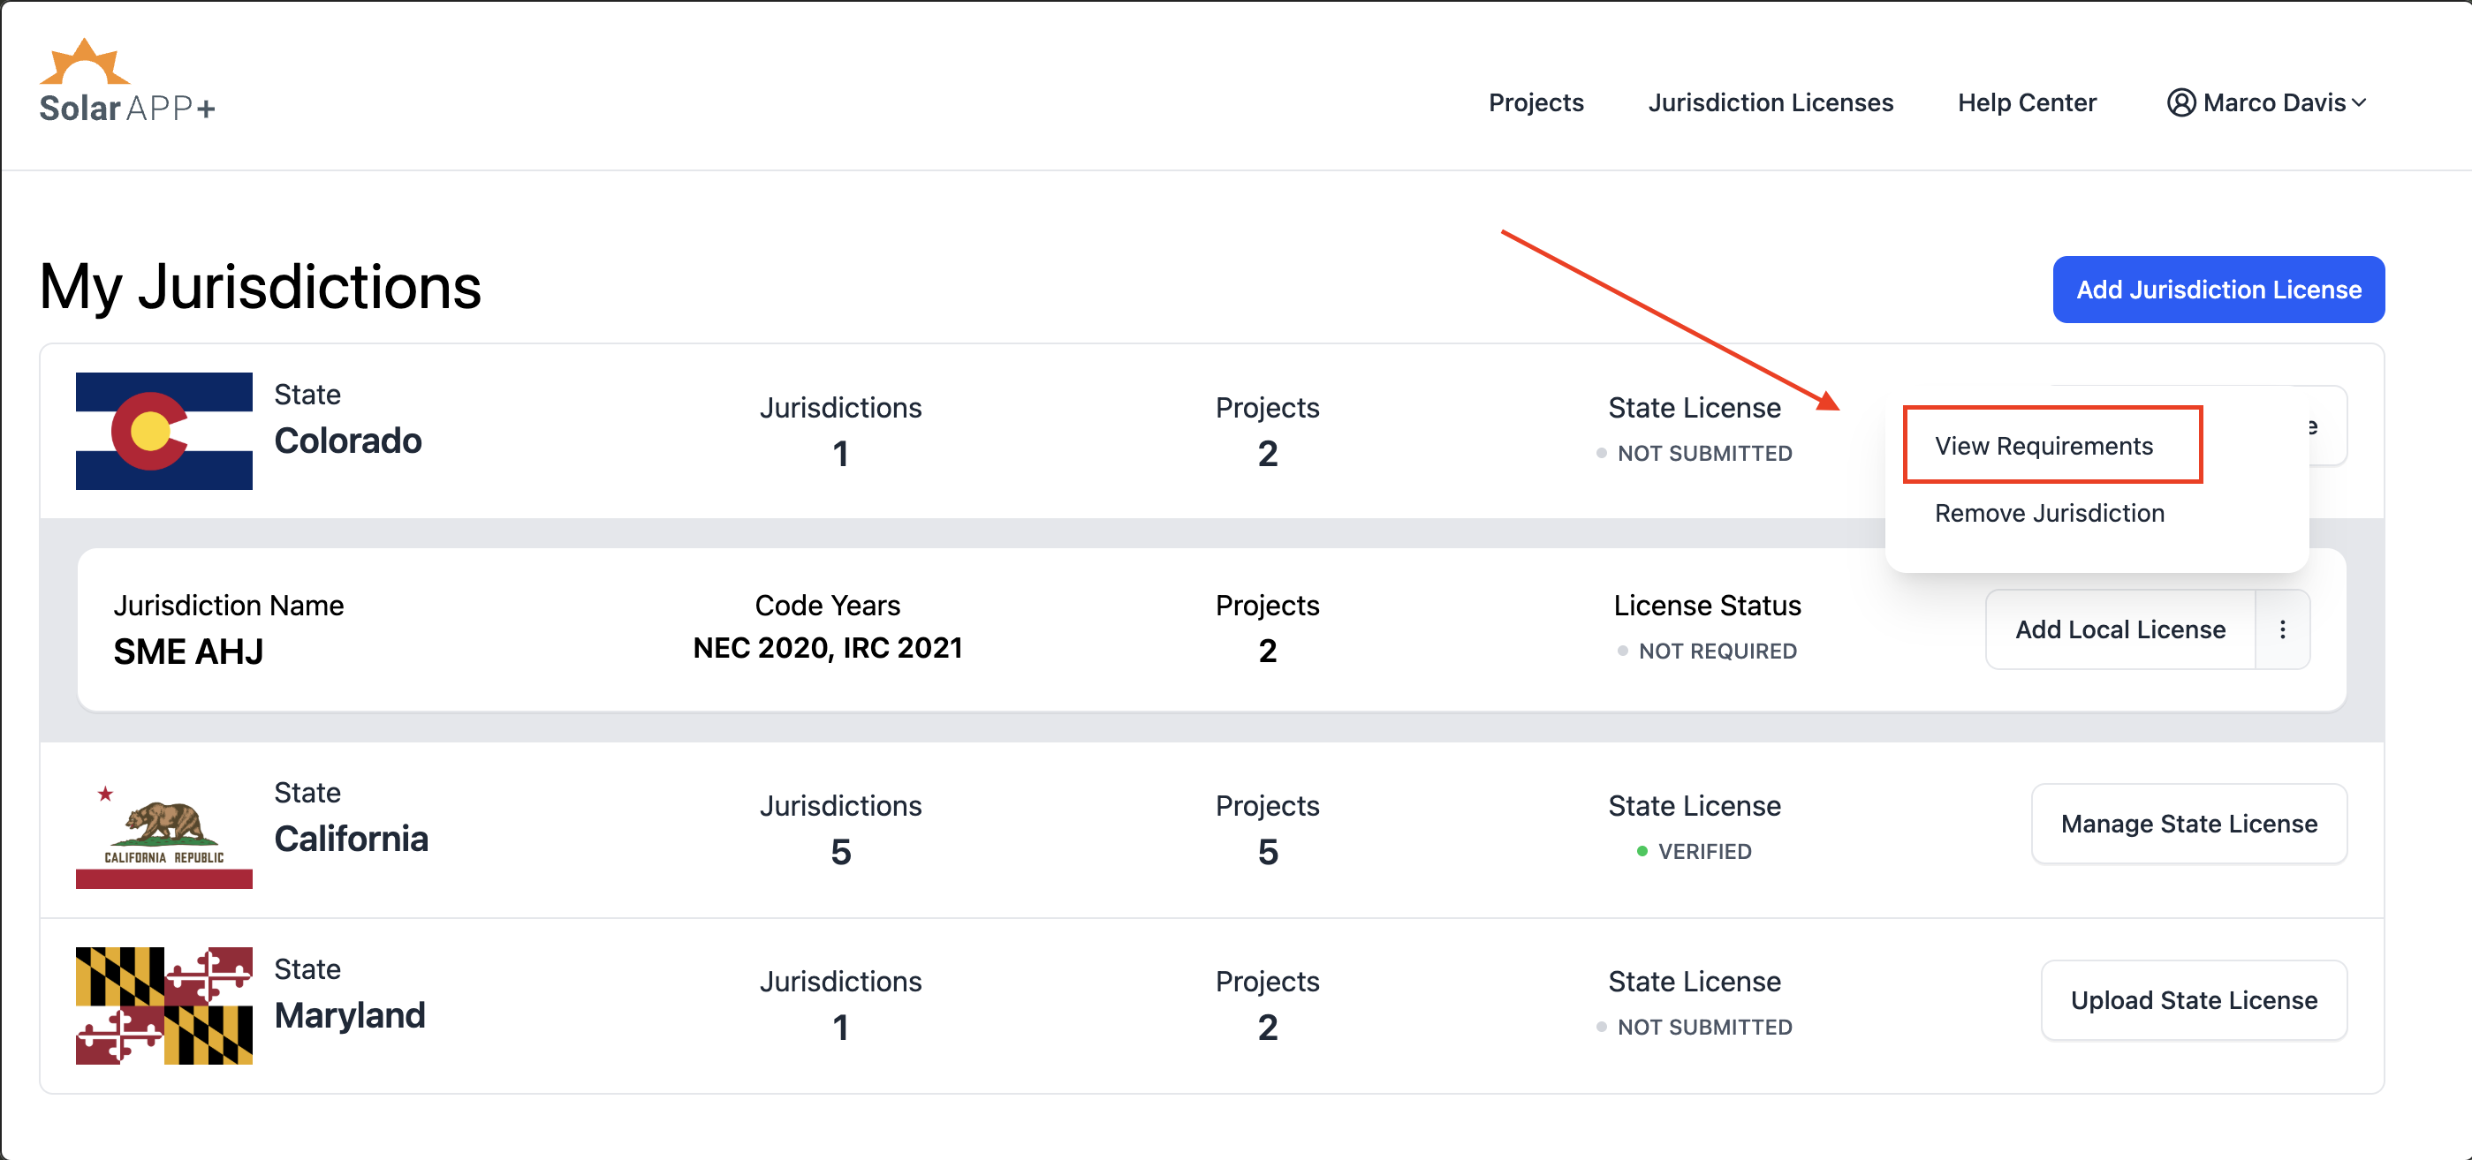Viewport: 2472px width, 1160px height.
Task: Go to Jurisdiction Licenses in the top nav
Action: coord(1771,102)
